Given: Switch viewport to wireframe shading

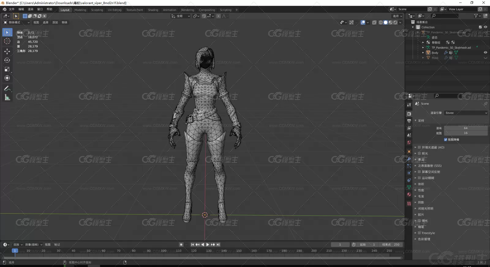Looking at the screenshot, I should tap(381, 22).
